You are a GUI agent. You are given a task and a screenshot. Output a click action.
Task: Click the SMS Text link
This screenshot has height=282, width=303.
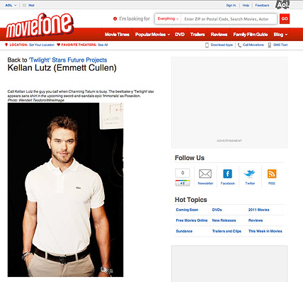[280, 45]
